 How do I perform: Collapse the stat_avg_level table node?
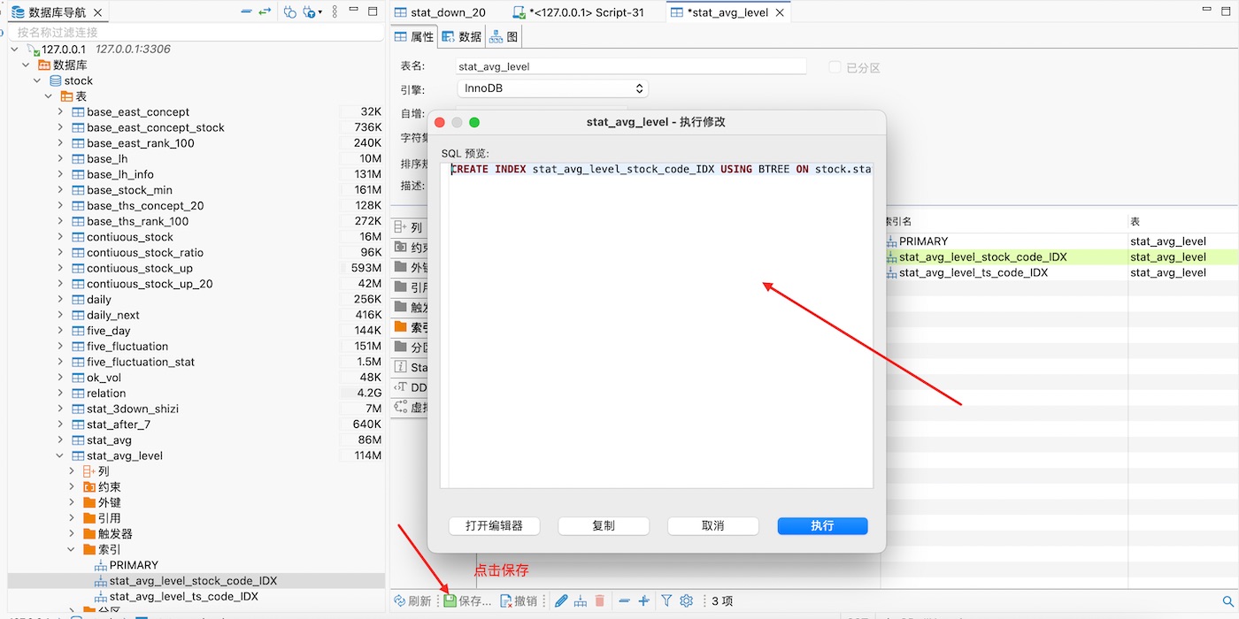point(60,456)
